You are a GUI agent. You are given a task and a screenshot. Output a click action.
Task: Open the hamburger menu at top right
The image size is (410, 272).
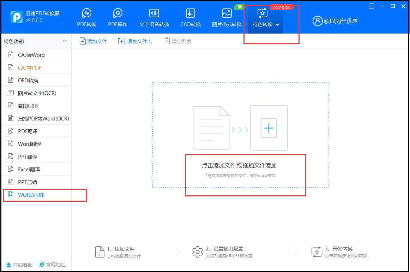coord(371,6)
